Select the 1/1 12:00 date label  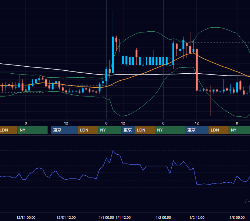(123, 217)
